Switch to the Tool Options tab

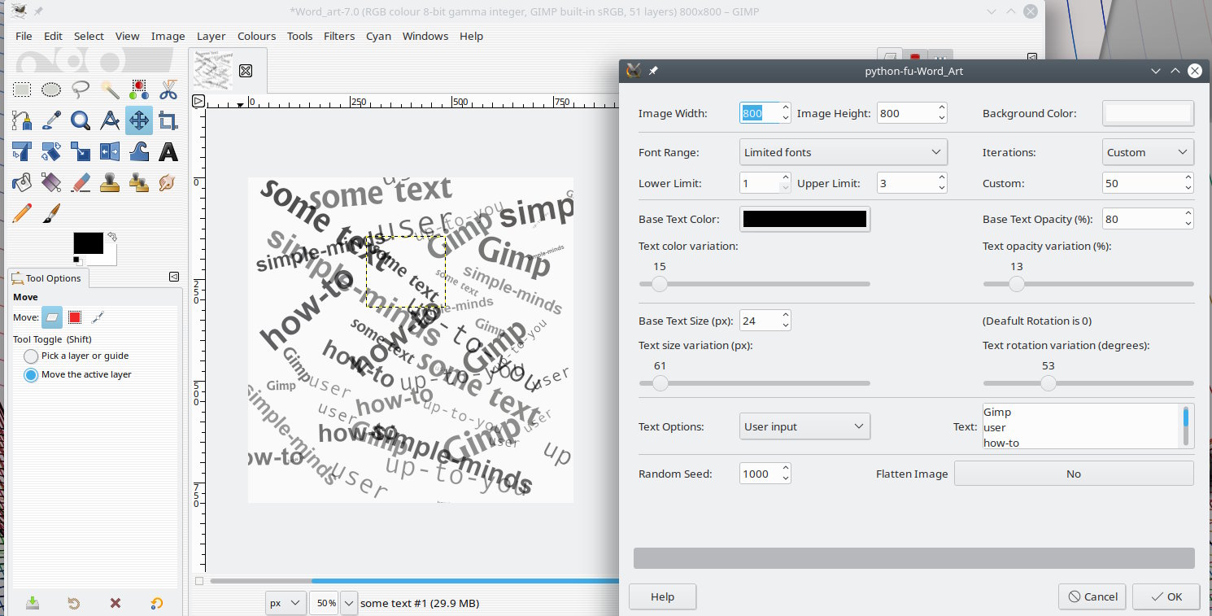click(x=47, y=278)
